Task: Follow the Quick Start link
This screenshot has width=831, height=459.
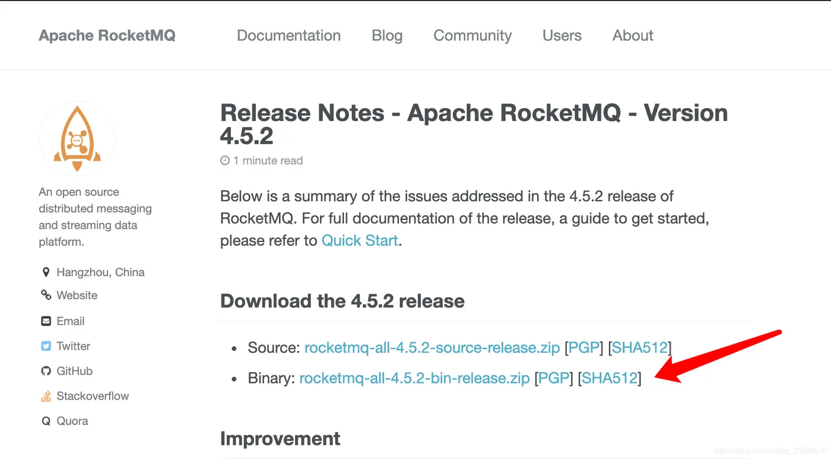Action: (360, 241)
